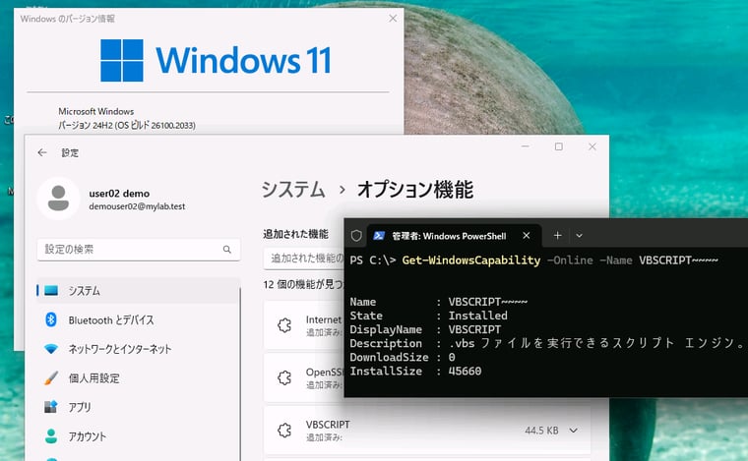
Task: Focus the 追加された機能 search field
Action: point(304,259)
